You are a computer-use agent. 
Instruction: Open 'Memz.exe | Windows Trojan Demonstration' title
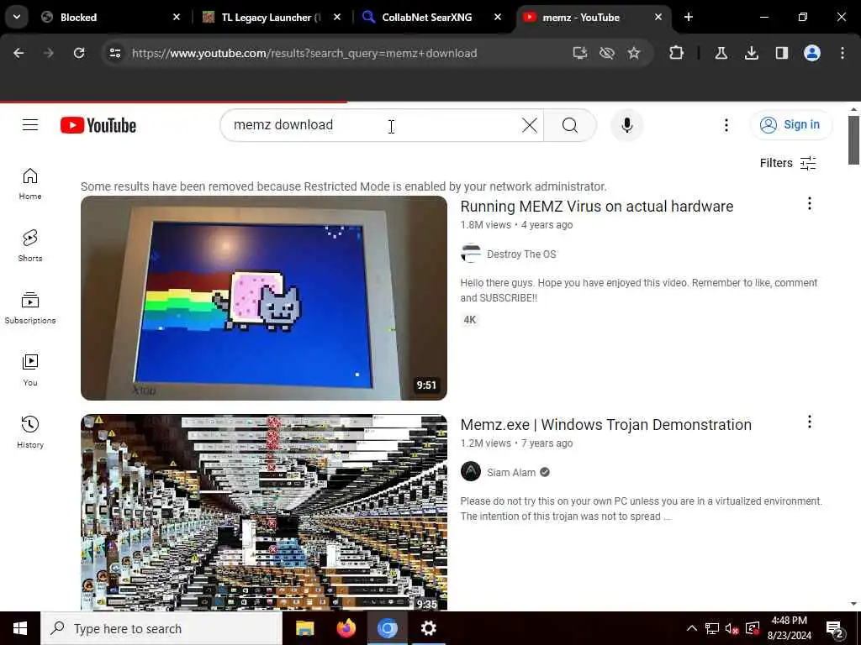coord(605,424)
